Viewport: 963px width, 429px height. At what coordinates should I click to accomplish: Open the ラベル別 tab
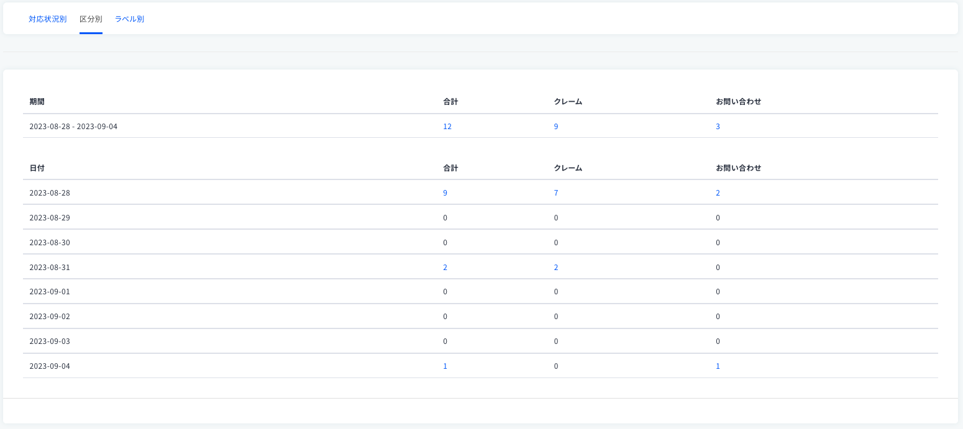pos(129,19)
